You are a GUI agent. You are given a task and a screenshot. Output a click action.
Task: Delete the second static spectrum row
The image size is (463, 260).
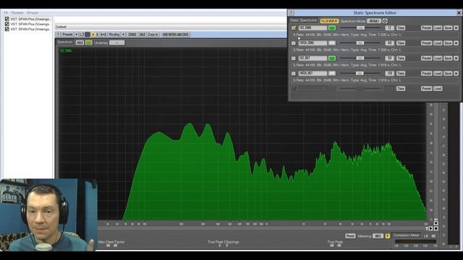tap(456, 43)
